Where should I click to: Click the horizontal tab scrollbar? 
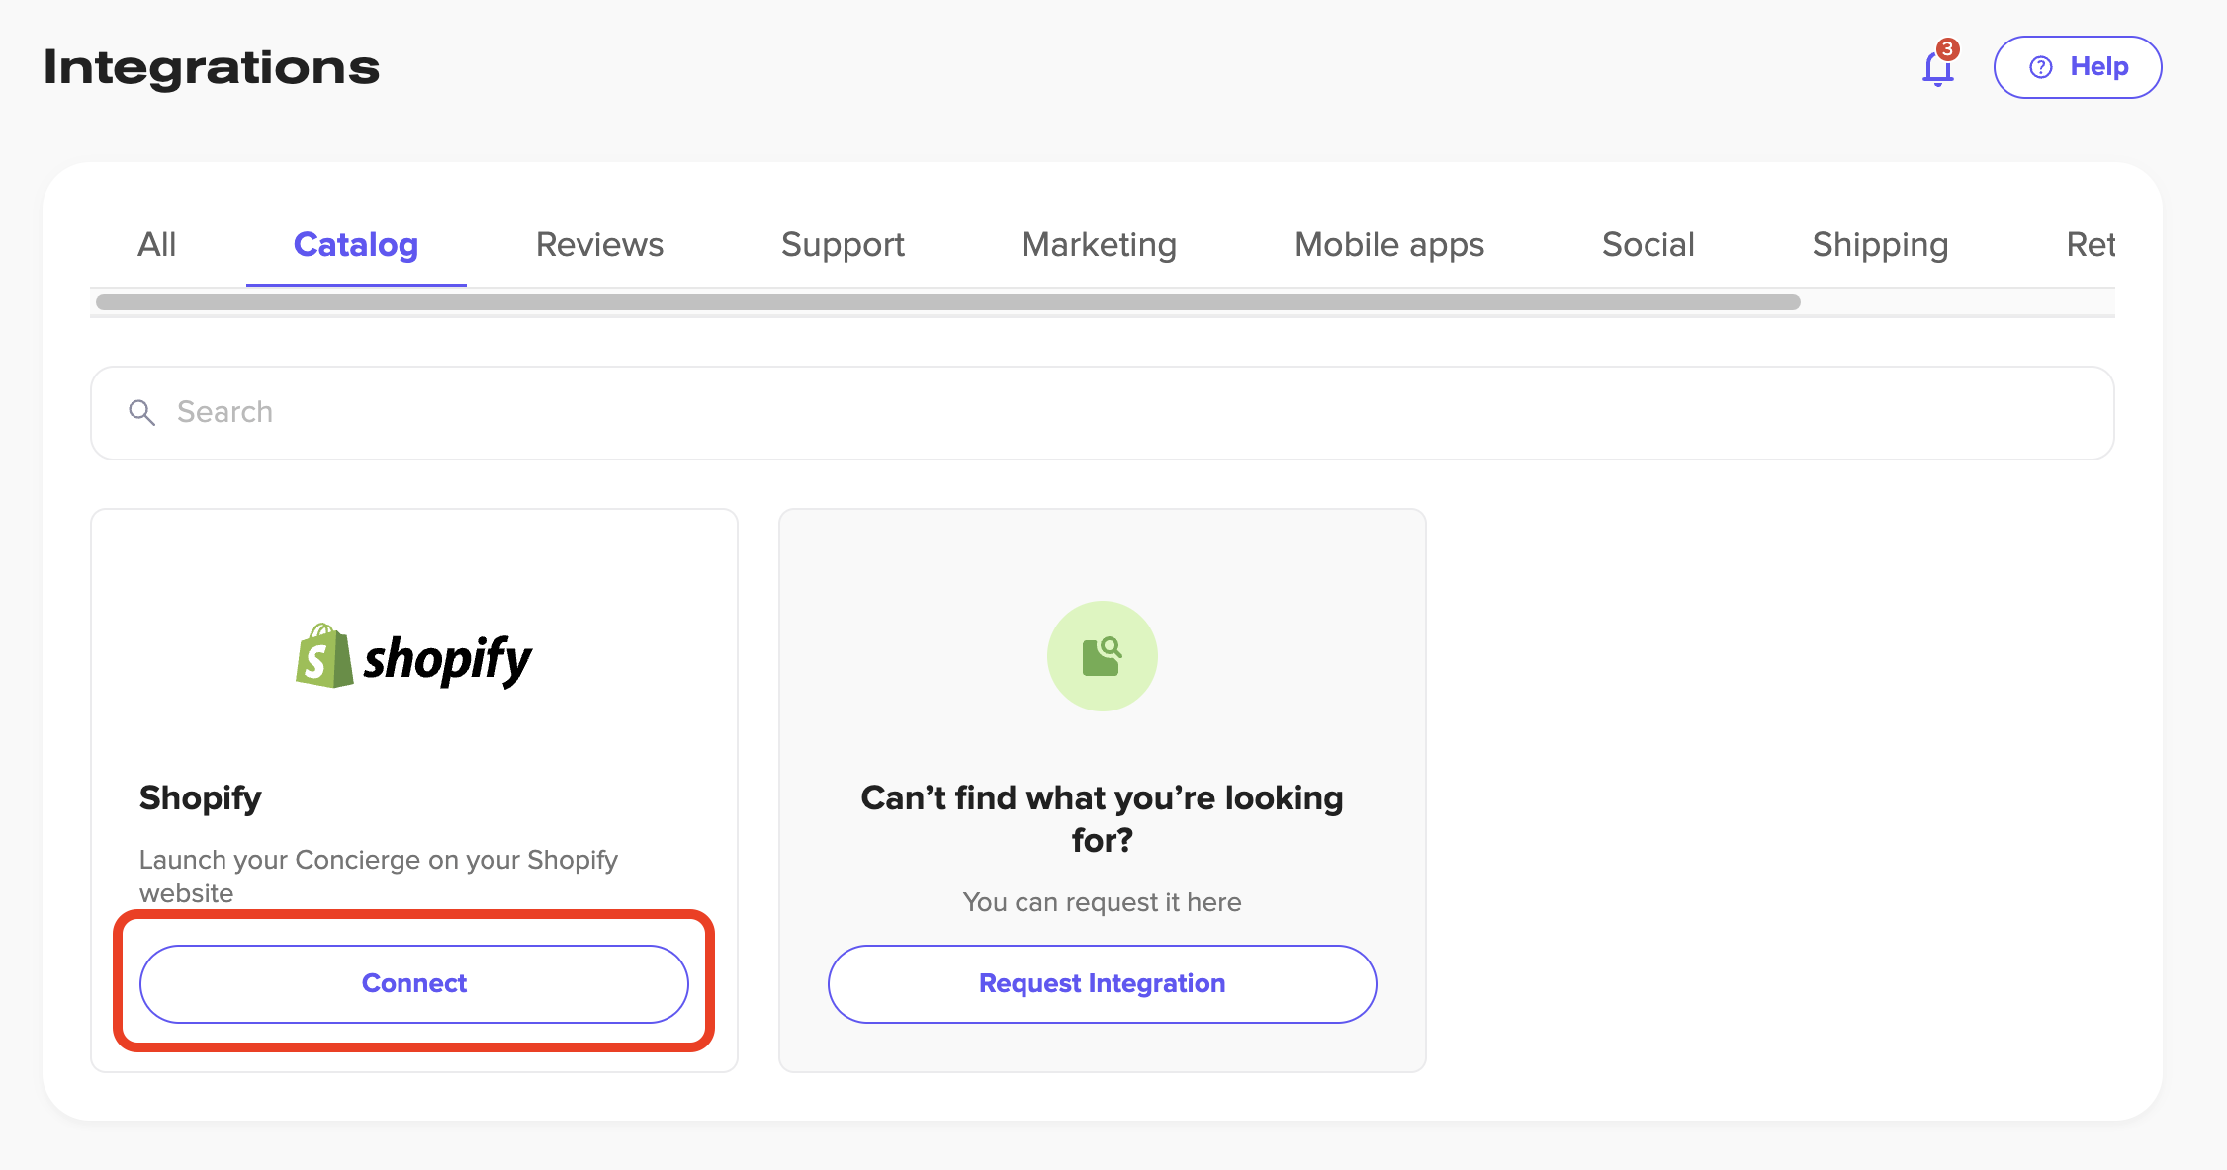pyautogui.click(x=947, y=302)
